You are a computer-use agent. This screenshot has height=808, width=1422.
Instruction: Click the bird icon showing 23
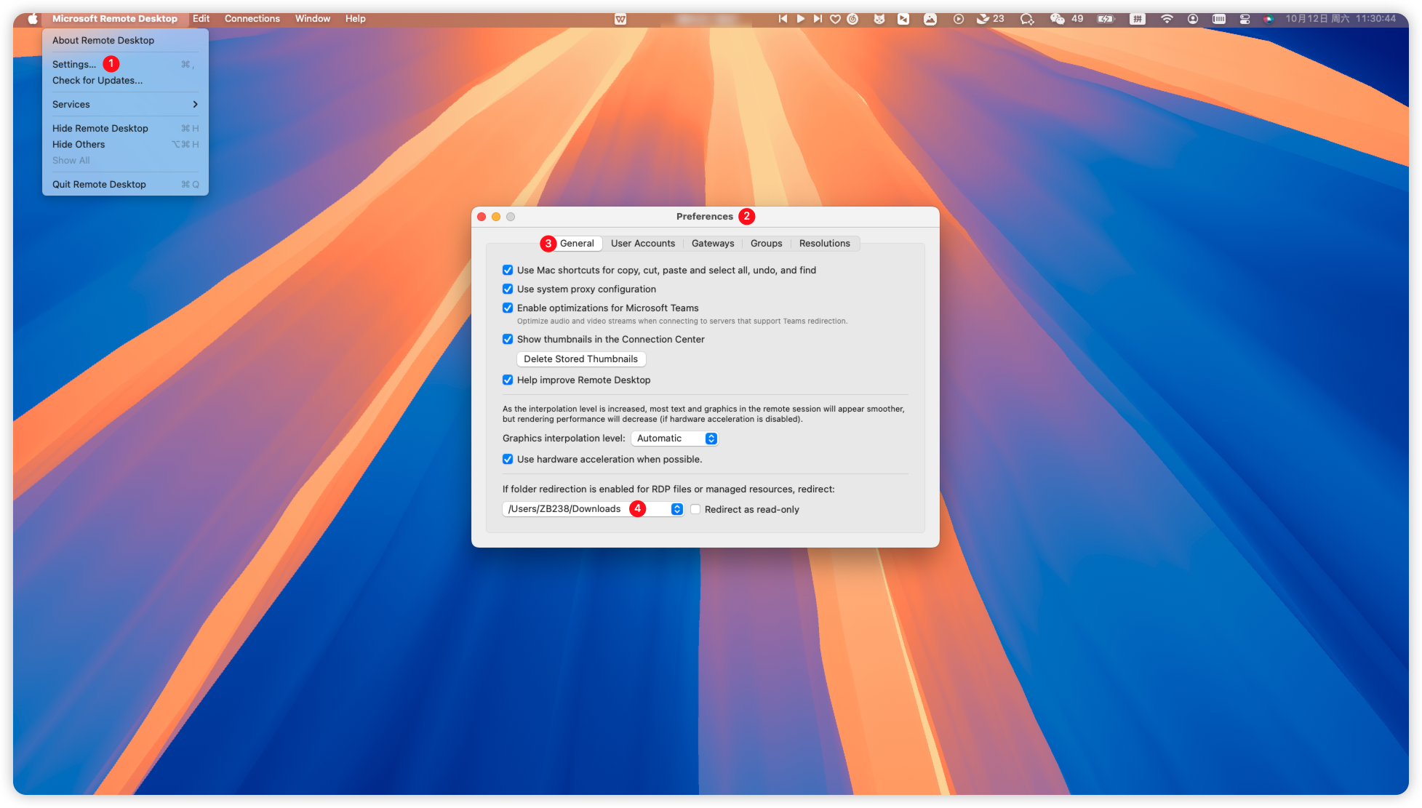[990, 19]
